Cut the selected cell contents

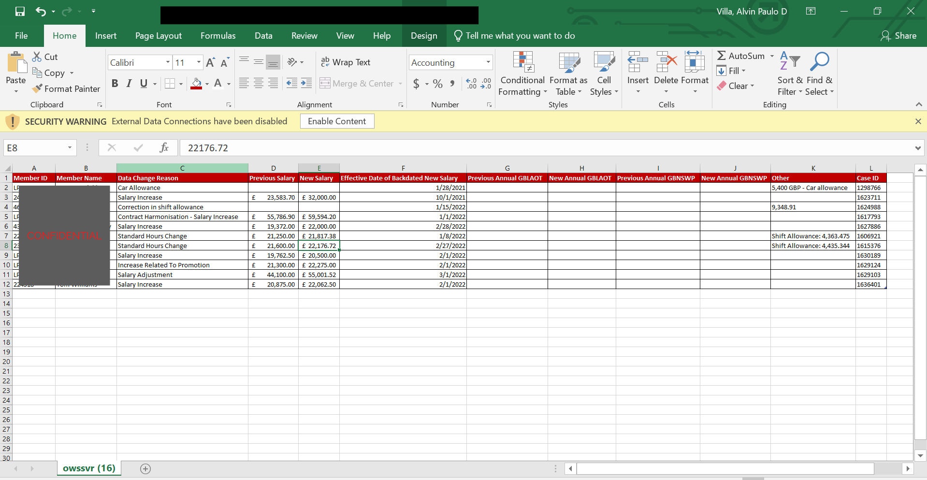(x=45, y=57)
